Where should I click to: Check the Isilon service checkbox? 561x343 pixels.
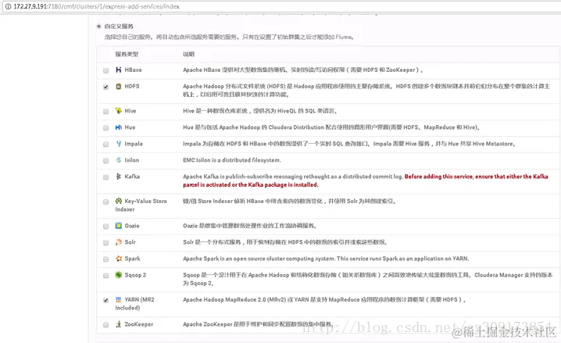(106, 161)
